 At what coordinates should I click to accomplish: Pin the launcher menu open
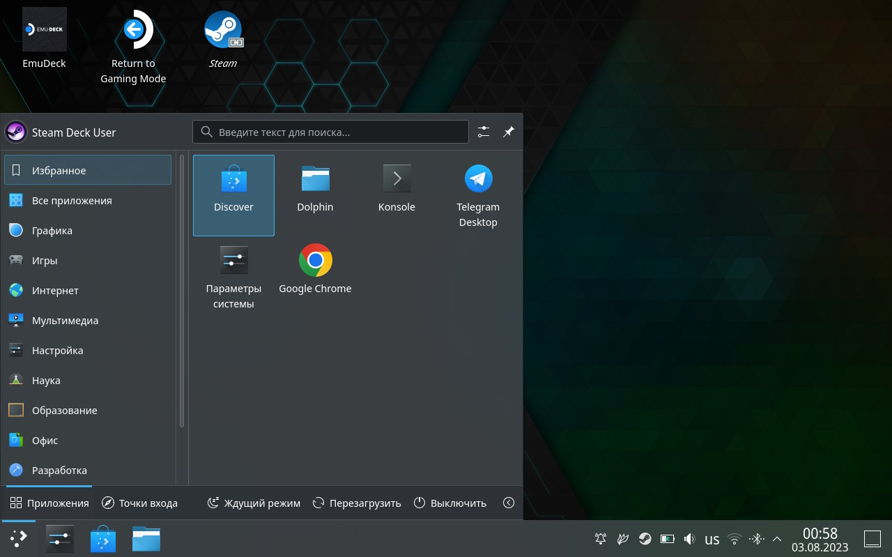[x=509, y=132]
